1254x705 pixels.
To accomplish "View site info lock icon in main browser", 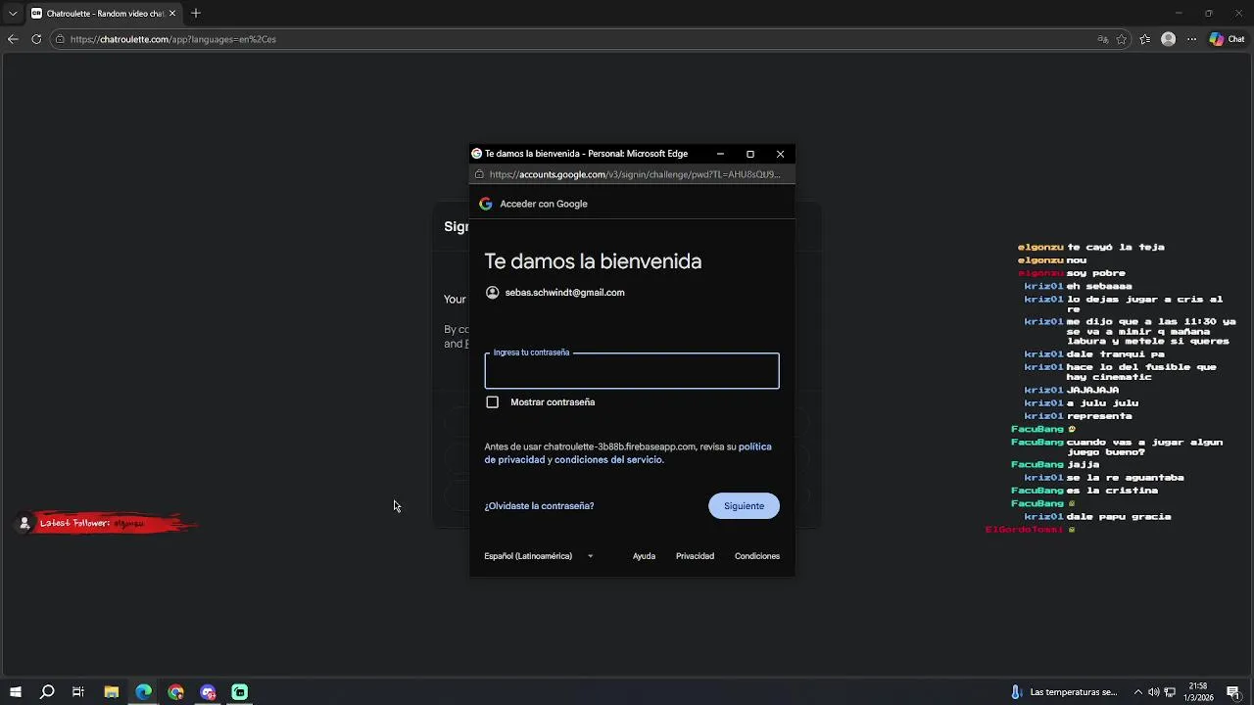I will pyautogui.click(x=60, y=39).
